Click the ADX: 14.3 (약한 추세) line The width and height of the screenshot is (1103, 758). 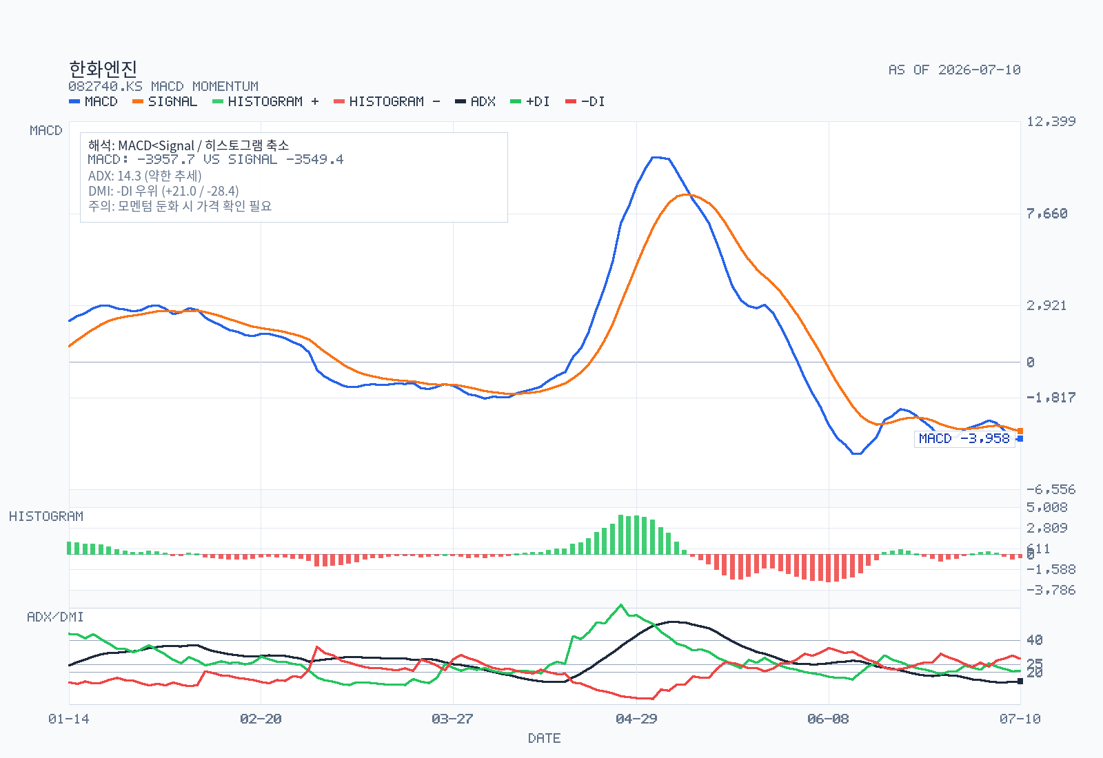click(145, 176)
